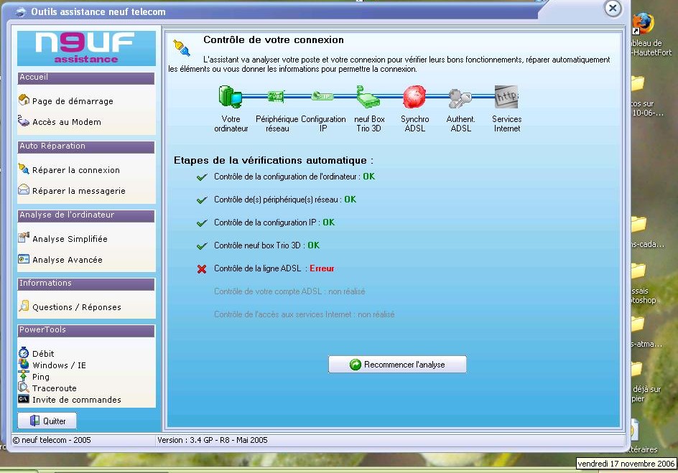Click the red error cross for ADSL line
The image size is (678, 473).
point(202,269)
